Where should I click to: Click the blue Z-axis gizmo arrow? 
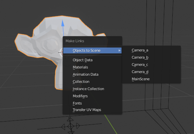(63, 23)
